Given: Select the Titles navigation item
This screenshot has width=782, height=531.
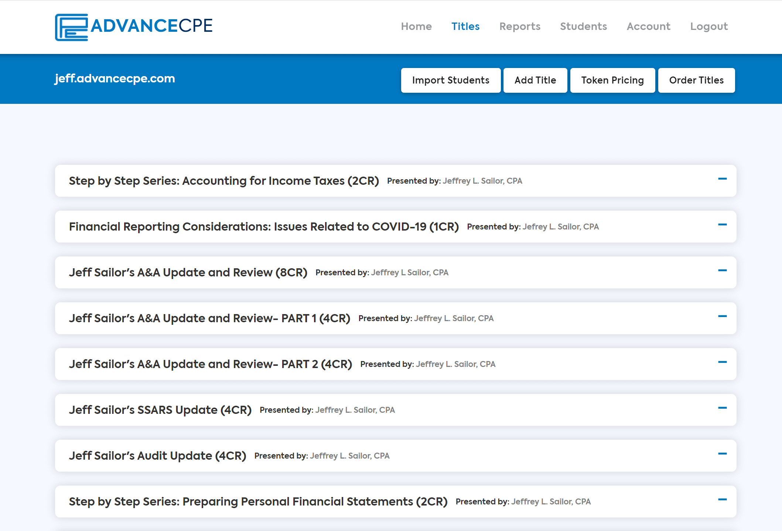Looking at the screenshot, I should click(x=465, y=27).
